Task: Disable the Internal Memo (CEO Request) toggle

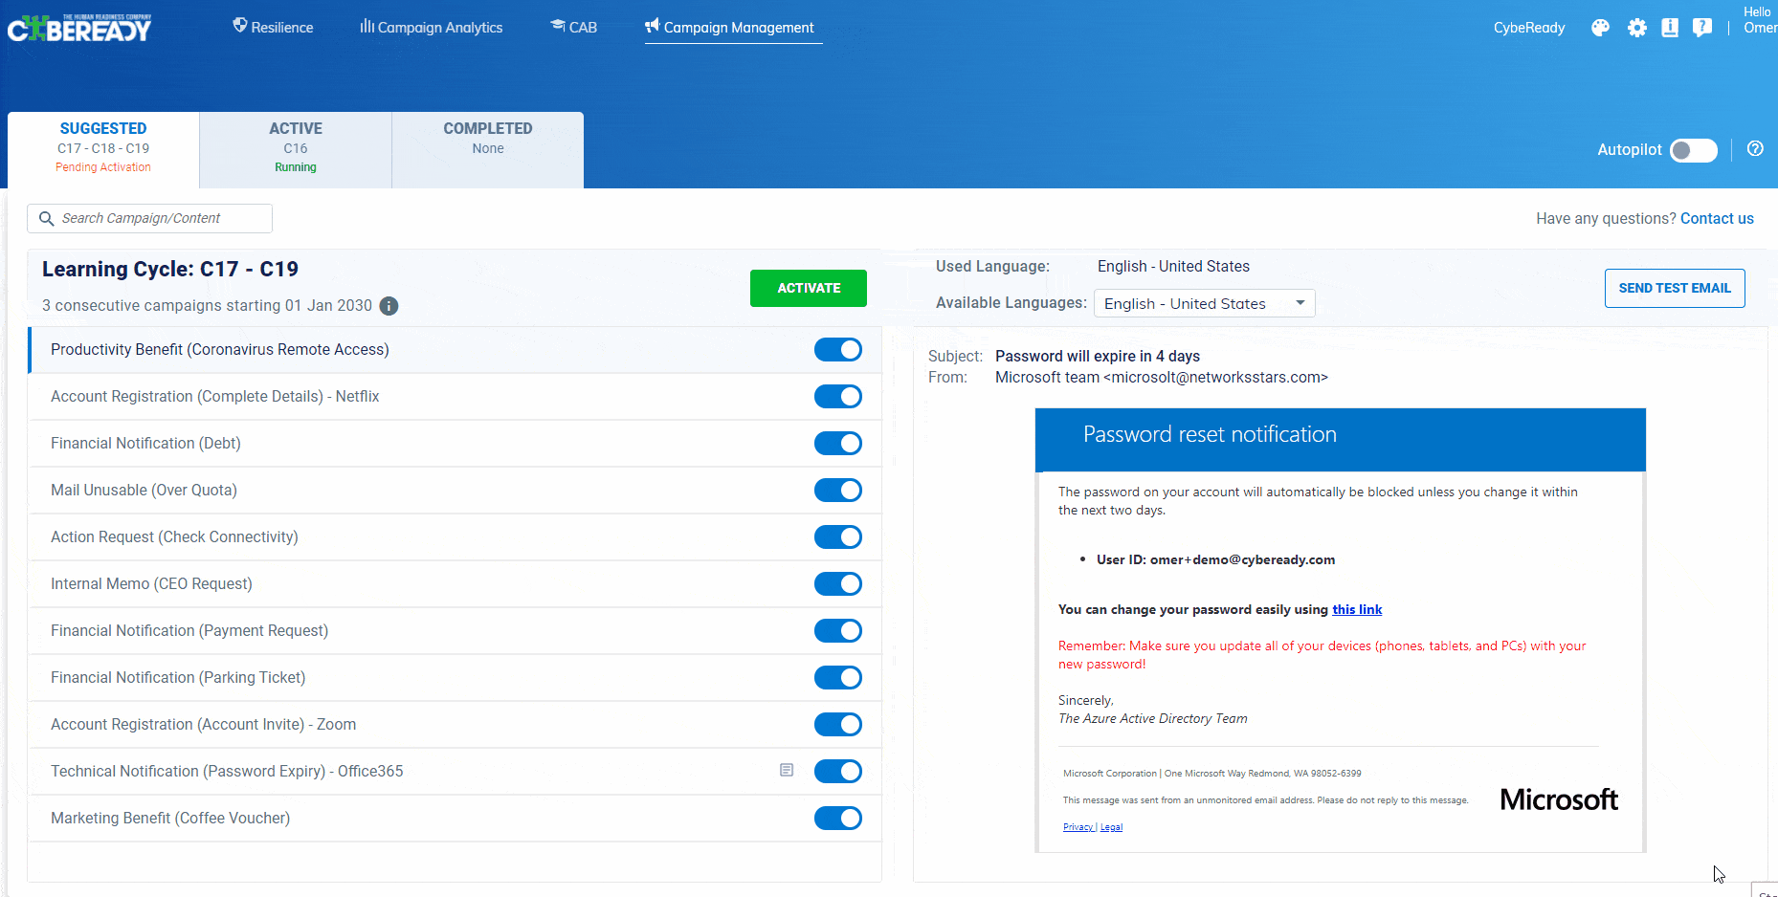Action: click(x=837, y=583)
